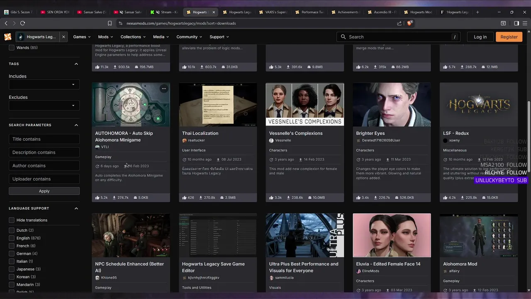Open VTLI author avatar

tap(97, 147)
